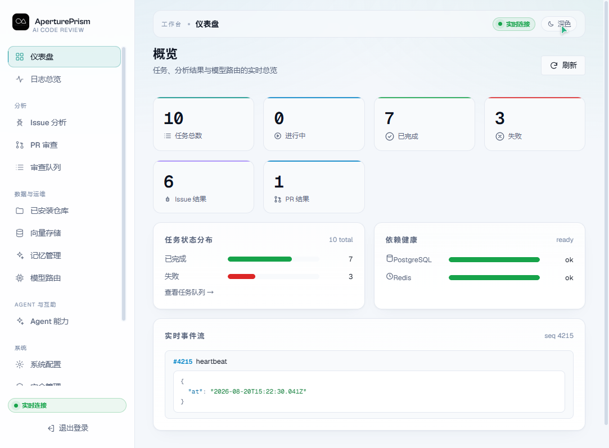Click the 进行中 card showing 0

[x=314, y=124]
